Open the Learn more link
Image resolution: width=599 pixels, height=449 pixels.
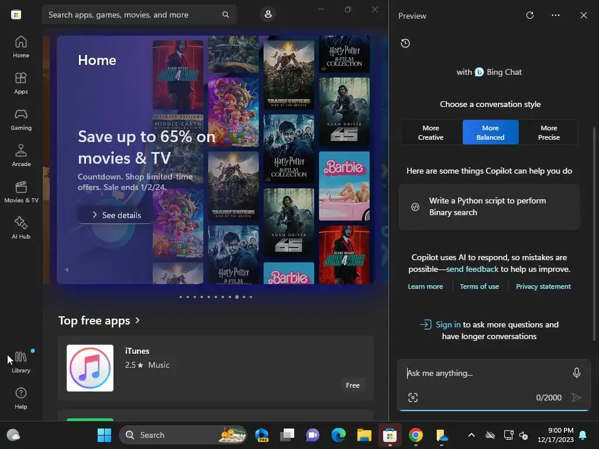[425, 286]
